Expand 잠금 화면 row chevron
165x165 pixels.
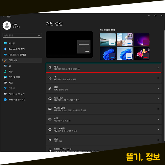coord(158,99)
